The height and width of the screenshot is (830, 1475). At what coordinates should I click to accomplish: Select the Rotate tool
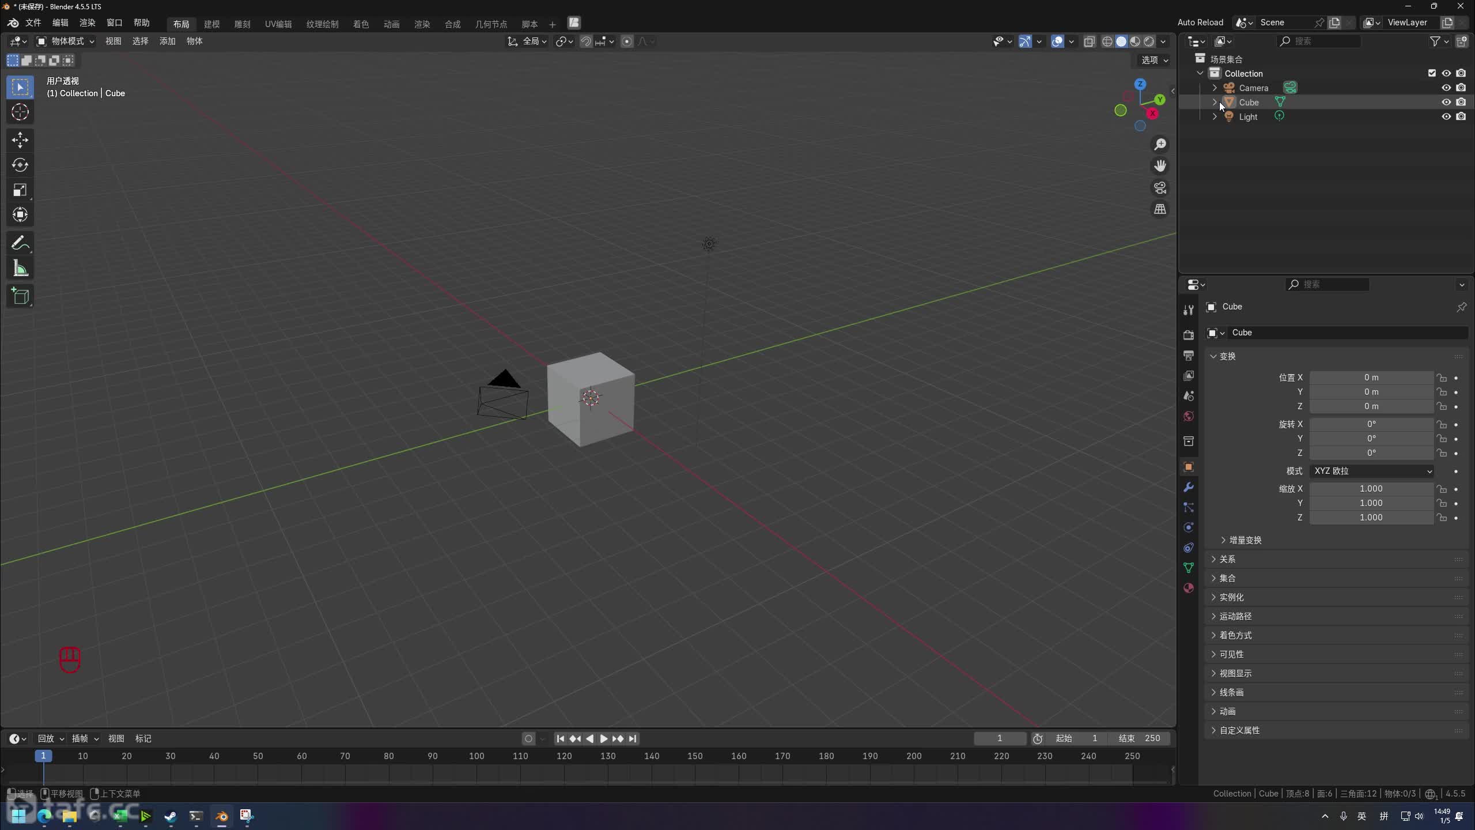(x=20, y=165)
